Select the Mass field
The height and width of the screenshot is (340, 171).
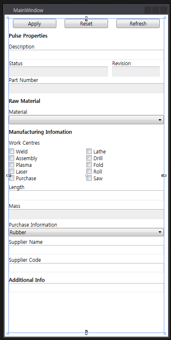point(86,214)
